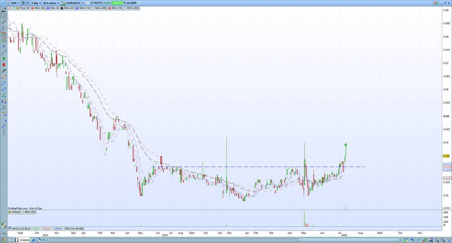Click the restore panel icon left of MACD
The image size is (452, 243).
(x=9, y=228)
